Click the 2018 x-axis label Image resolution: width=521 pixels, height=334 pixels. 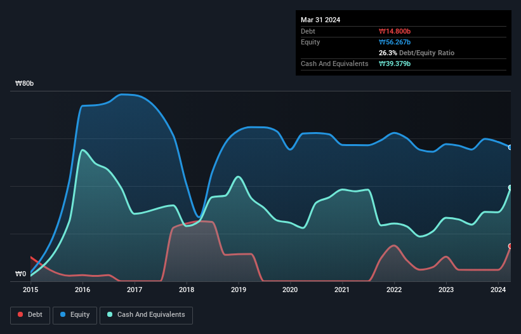(x=187, y=290)
